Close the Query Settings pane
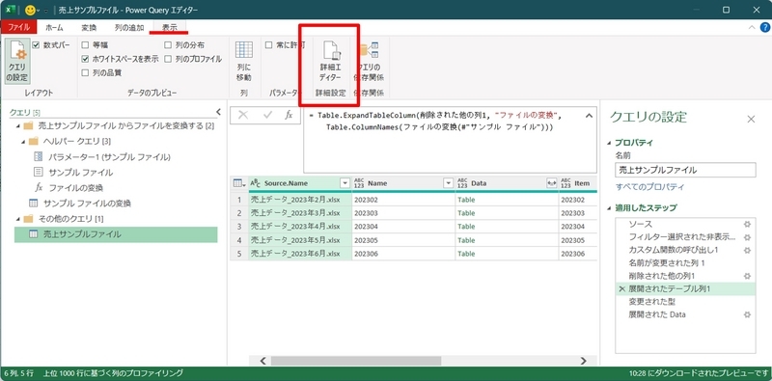 [751, 119]
